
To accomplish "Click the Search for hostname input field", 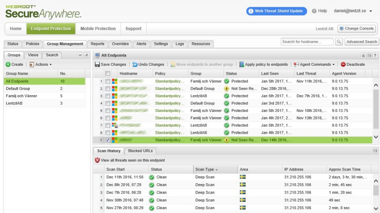I will tap(307, 42).
